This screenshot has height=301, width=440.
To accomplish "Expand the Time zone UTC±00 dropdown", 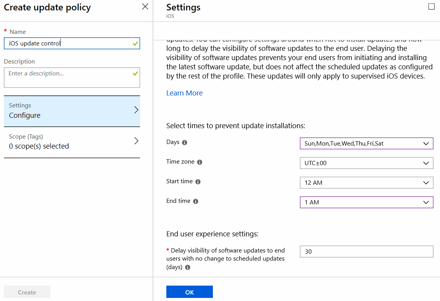I will 366,163.
